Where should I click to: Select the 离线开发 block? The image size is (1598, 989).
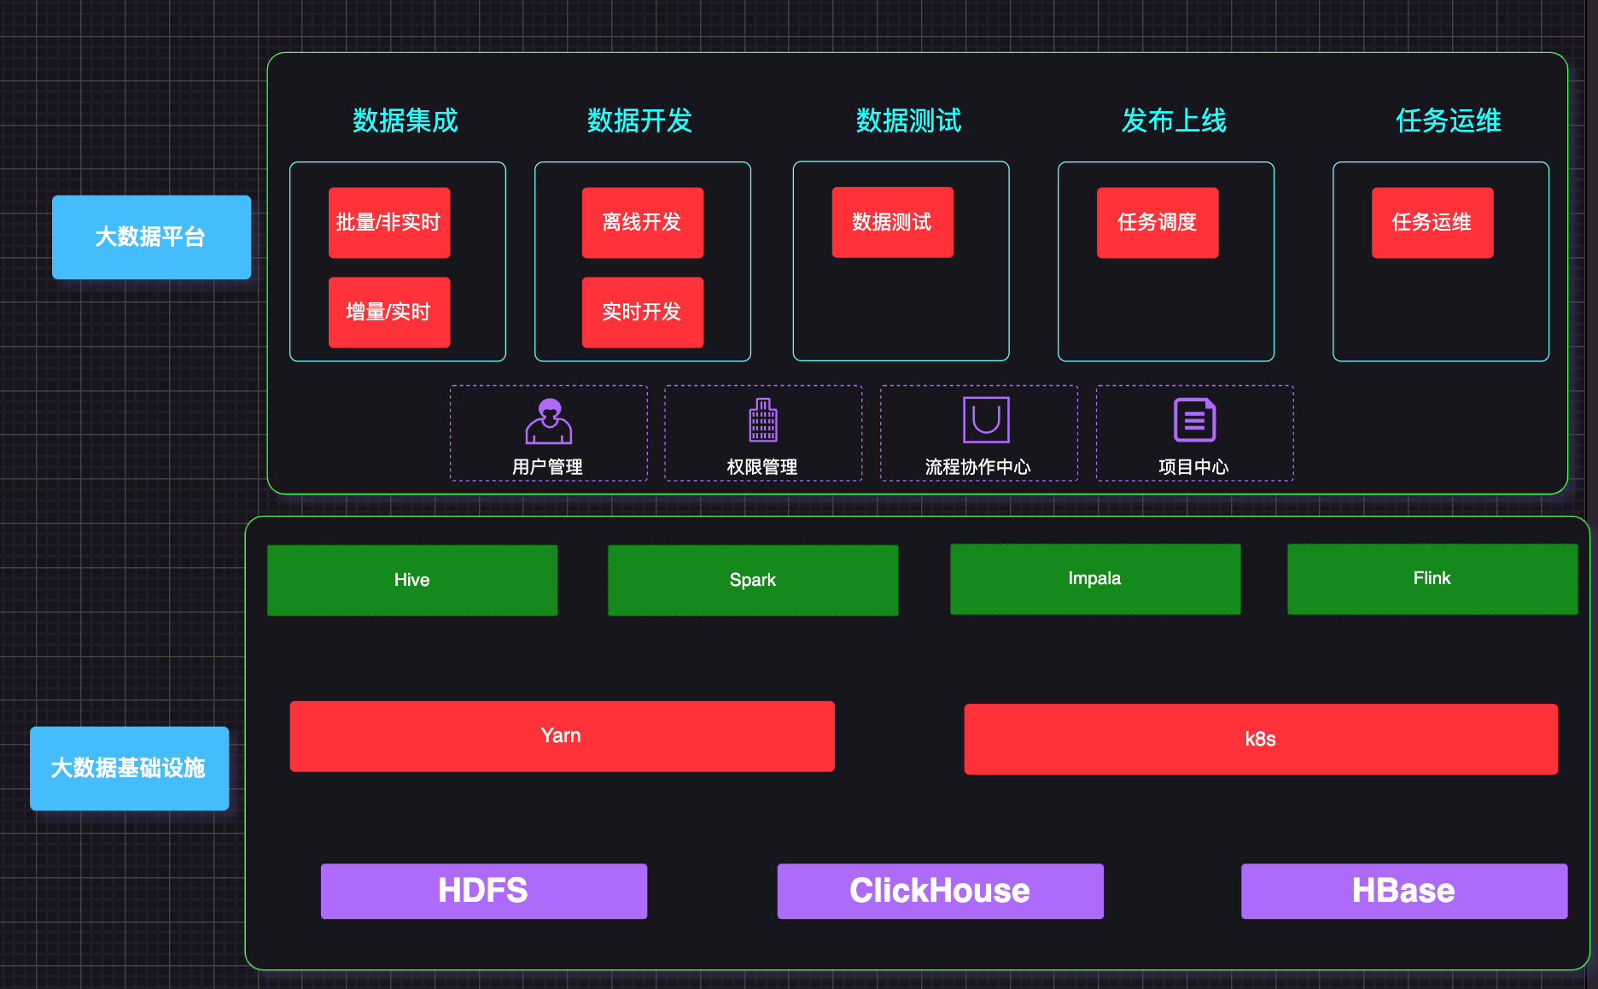643,223
